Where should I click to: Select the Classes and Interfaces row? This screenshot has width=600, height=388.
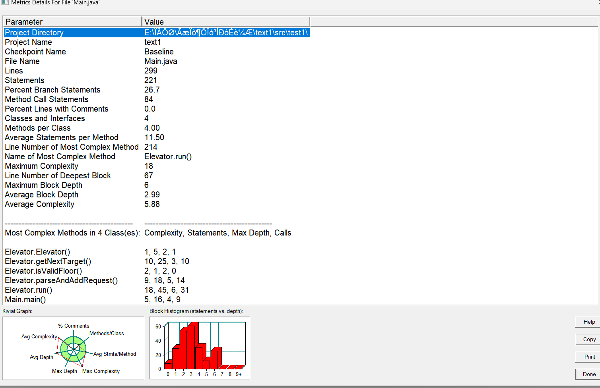pos(157,118)
